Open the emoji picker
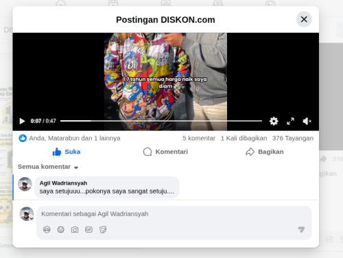This screenshot has height=258, width=343. [60, 229]
